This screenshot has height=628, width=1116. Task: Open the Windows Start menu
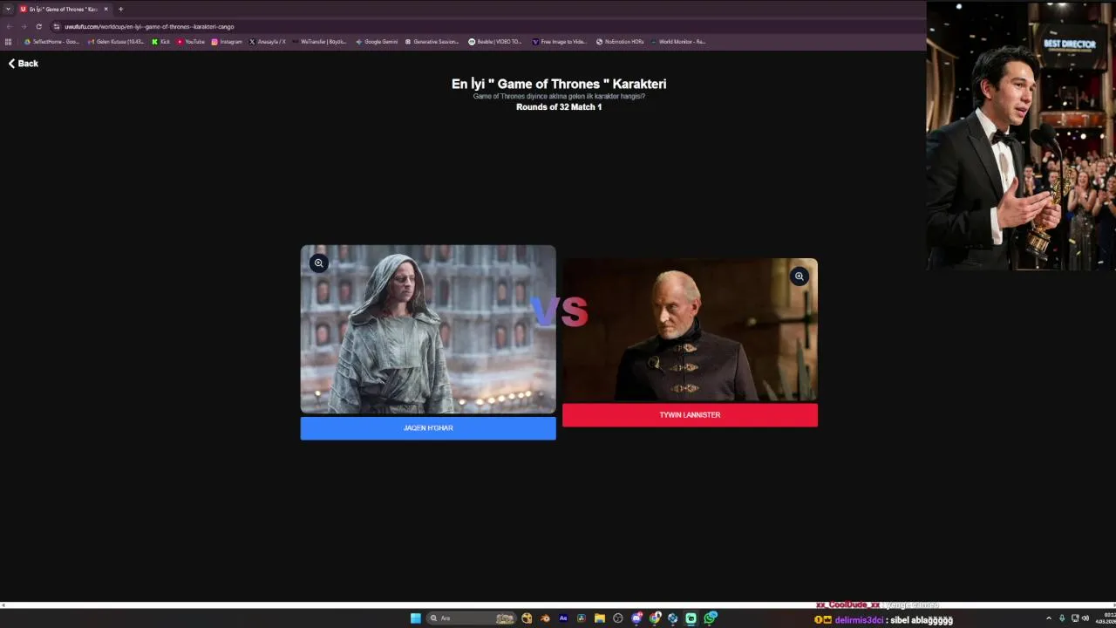click(416, 618)
